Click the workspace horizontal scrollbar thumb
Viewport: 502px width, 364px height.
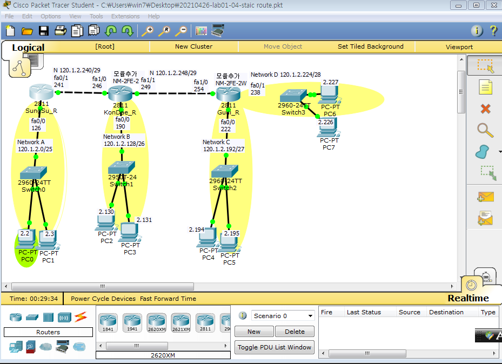(103, 286)
